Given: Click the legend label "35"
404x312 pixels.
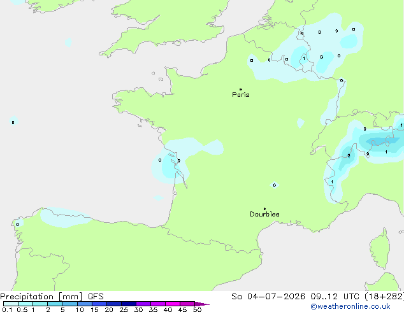Looking at the screenshot, I should coord(153,309).
